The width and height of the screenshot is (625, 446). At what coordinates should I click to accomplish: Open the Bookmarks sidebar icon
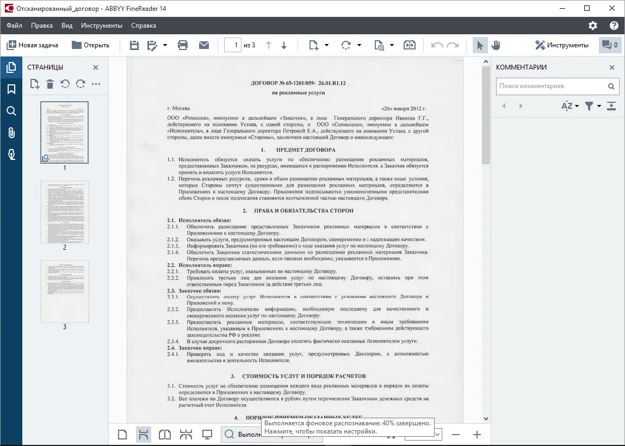tap(11, 89)
